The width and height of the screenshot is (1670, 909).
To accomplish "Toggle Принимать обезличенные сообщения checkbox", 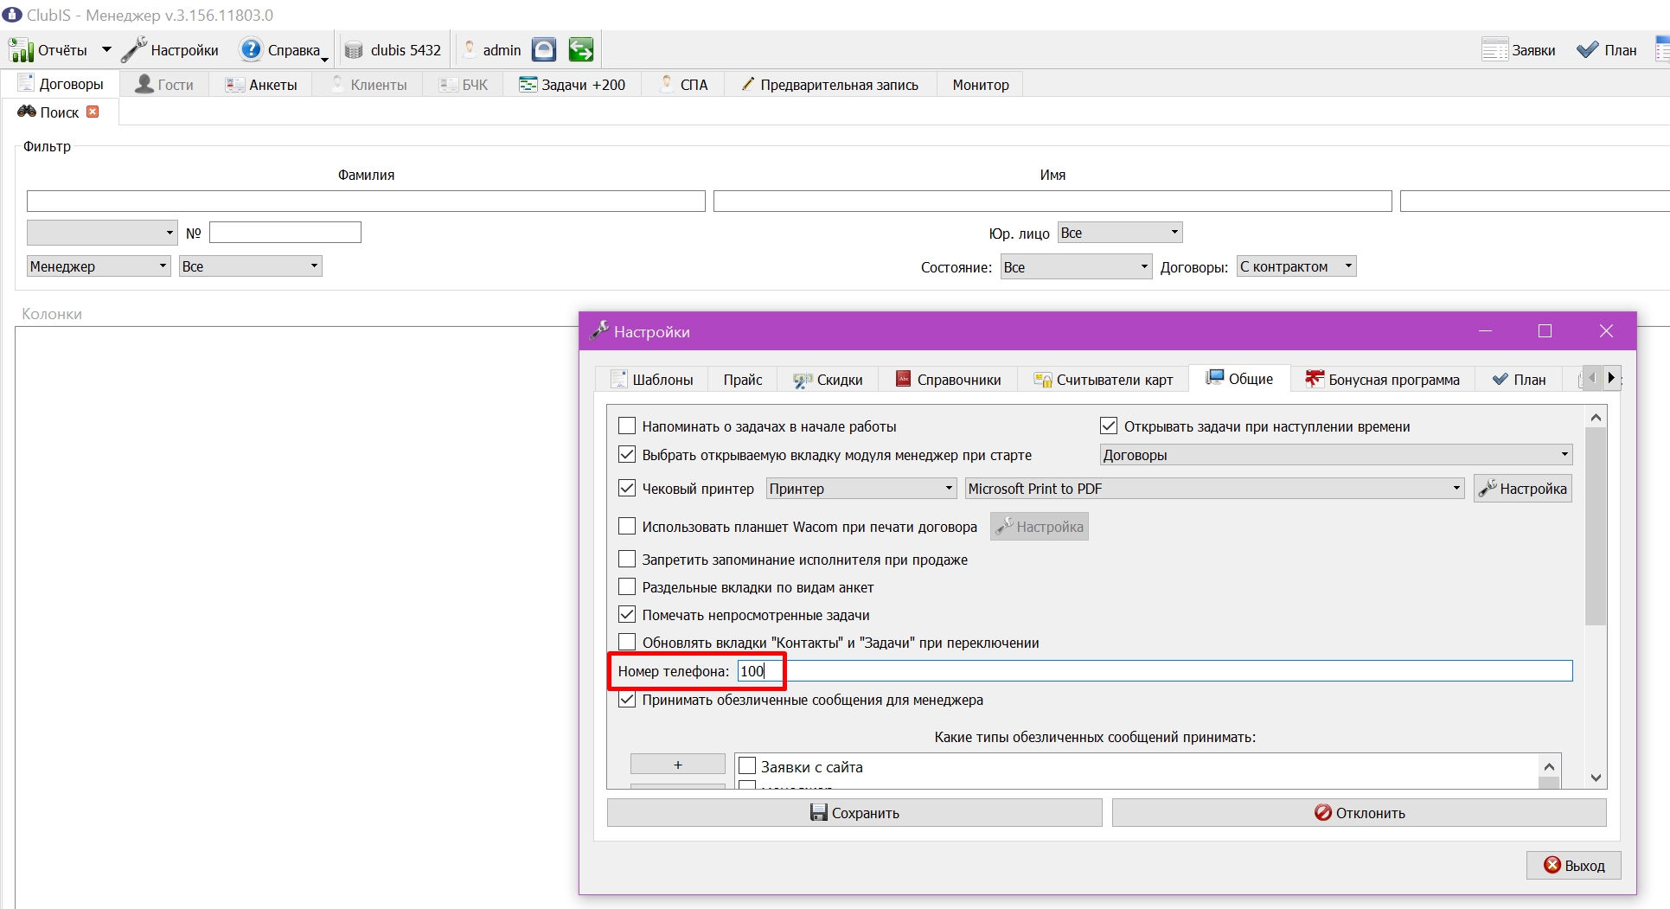I will (x=628, y=700).
